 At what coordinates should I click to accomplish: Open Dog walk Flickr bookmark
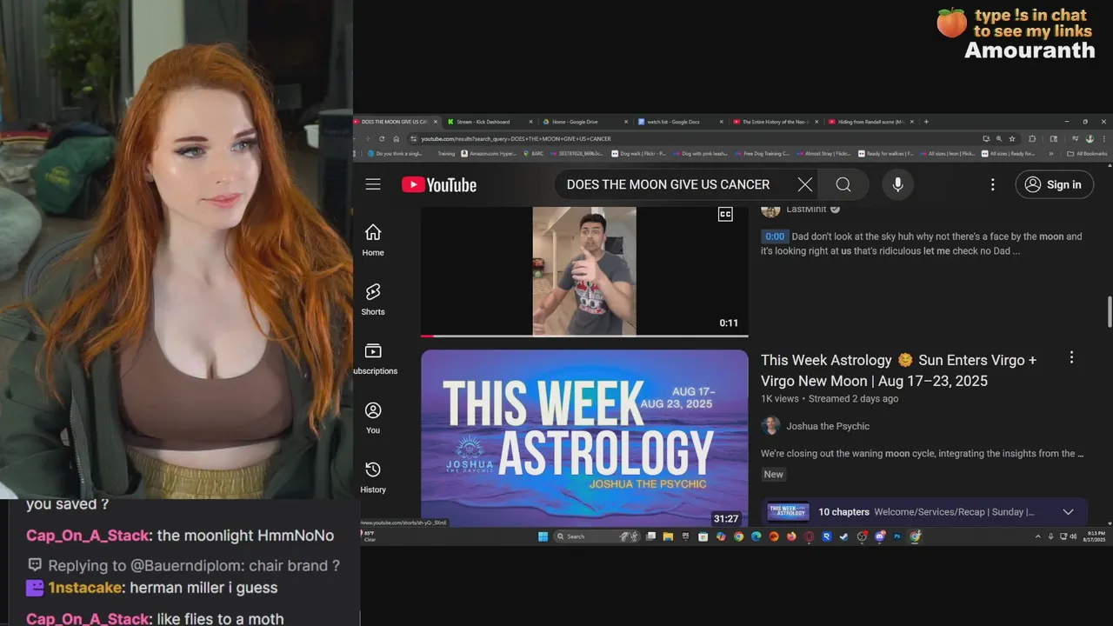click(x=639, y=154)
